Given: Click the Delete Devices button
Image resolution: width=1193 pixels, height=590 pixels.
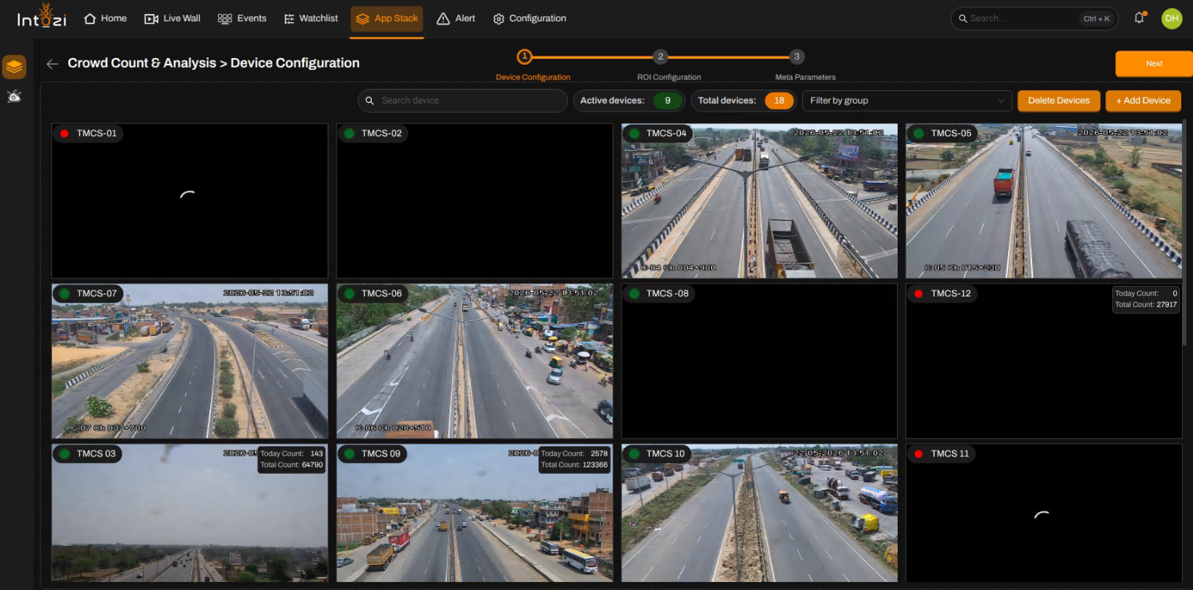Looking at the screenshot, I should pyautogui.click(x=1059, y=101).
